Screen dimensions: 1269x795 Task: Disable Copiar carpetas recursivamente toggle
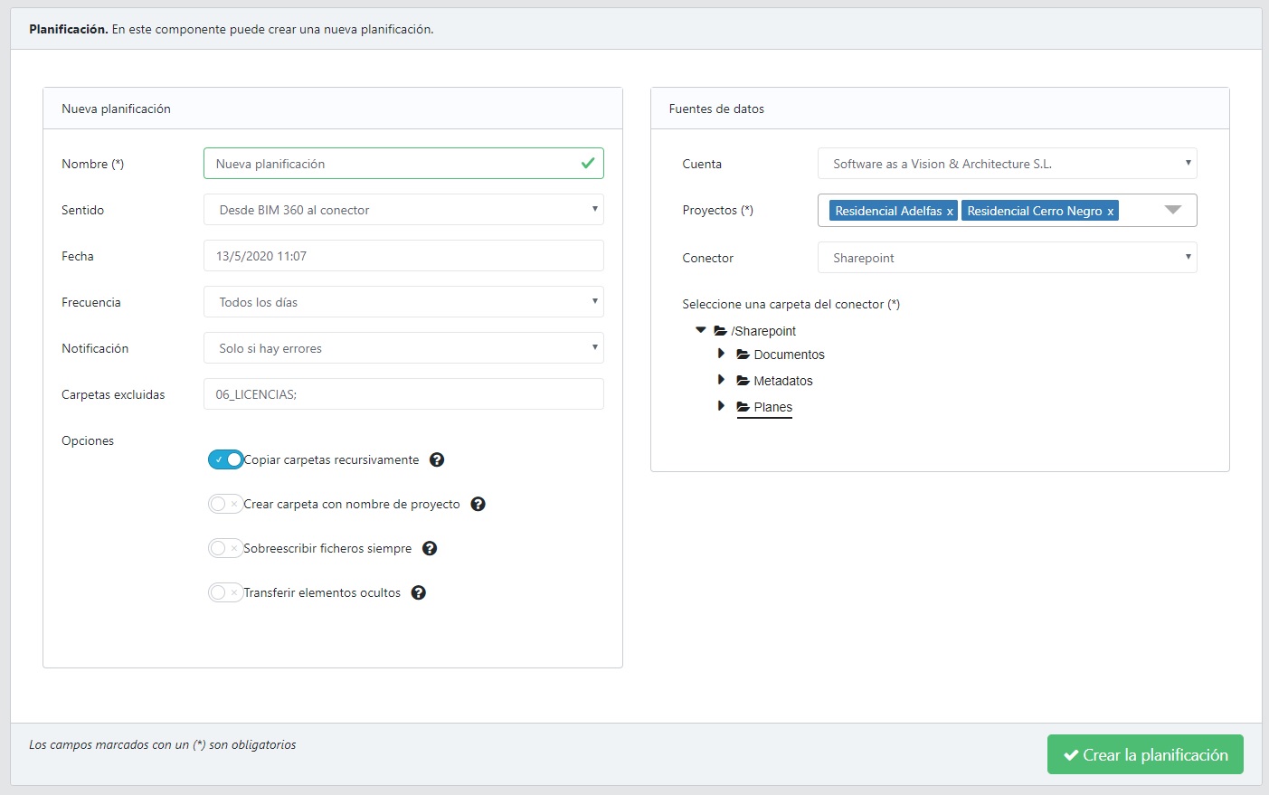[225, 459]
